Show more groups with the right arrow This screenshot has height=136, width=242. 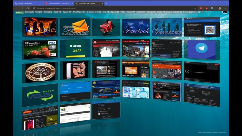point(202,12)
